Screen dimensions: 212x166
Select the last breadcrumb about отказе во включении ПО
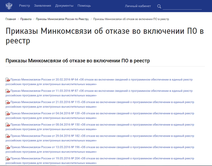pos(131,19)
